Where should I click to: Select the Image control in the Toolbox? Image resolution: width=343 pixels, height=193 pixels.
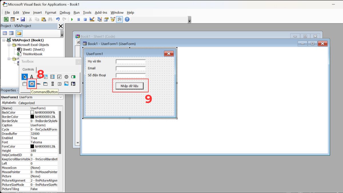(x=67, y=84)
